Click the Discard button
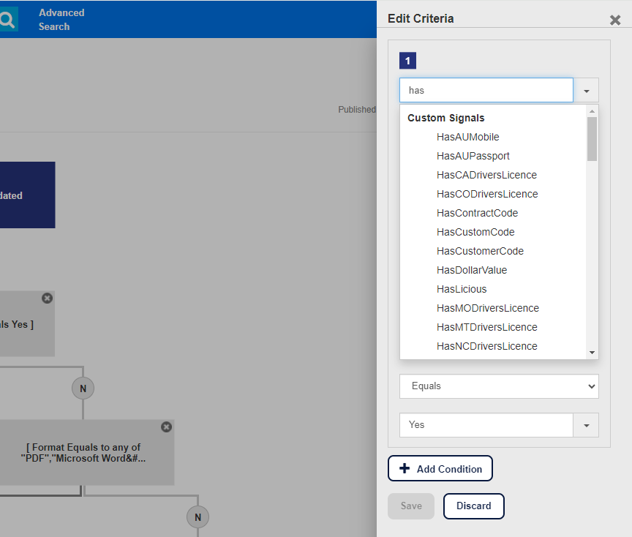 pyautogui.click(x=473, y=506)
